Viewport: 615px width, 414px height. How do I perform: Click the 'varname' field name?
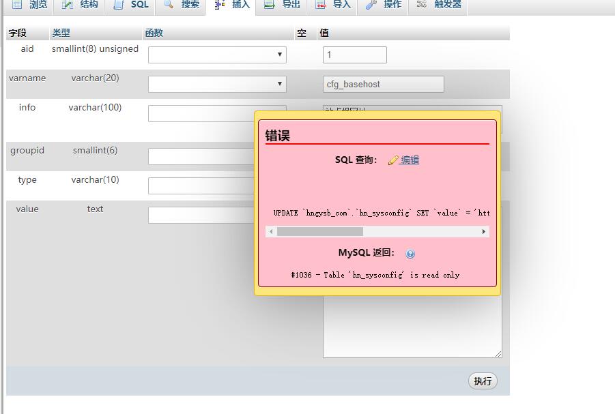pos(27,78)
